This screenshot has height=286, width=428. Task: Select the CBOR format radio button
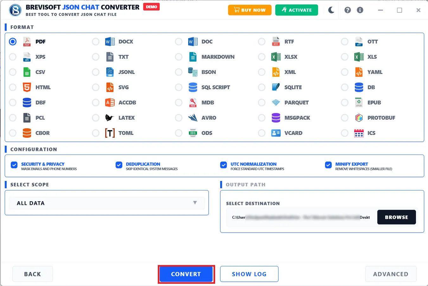pyautogui.click(x=13, y=133)
